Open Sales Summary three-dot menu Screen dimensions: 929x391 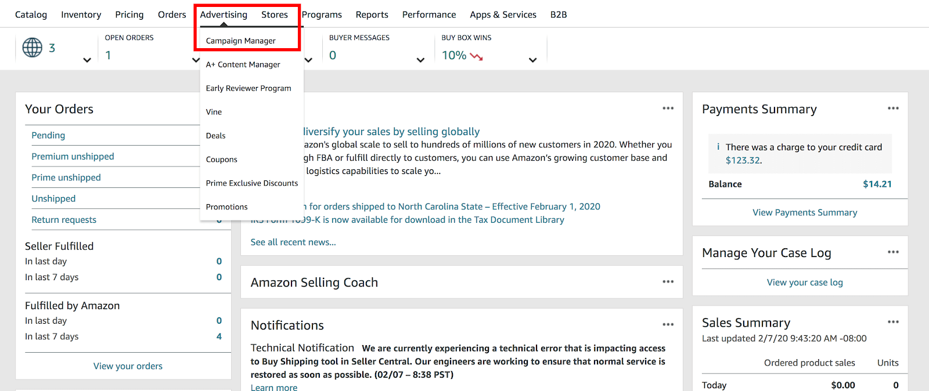[893, 321]
